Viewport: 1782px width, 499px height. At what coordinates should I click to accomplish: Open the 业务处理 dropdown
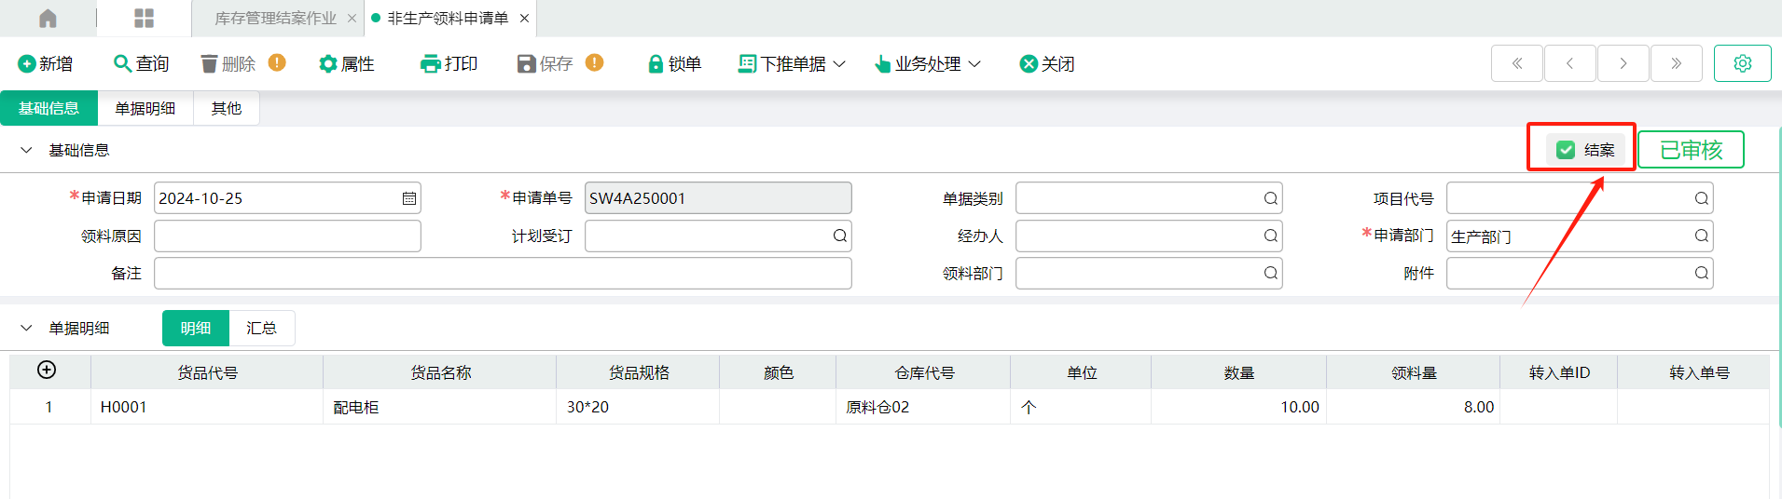[928, 63]
